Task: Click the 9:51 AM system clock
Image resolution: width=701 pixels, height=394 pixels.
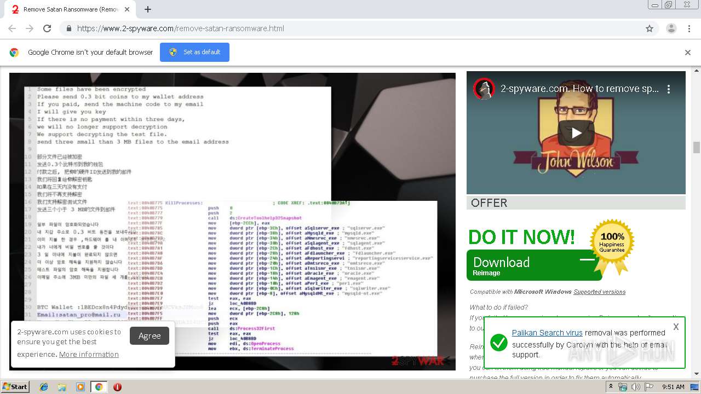Action: point(673,387)
